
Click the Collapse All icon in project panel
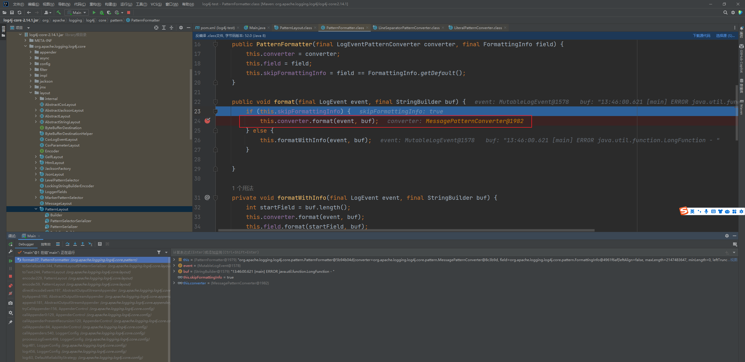(171, 28)
